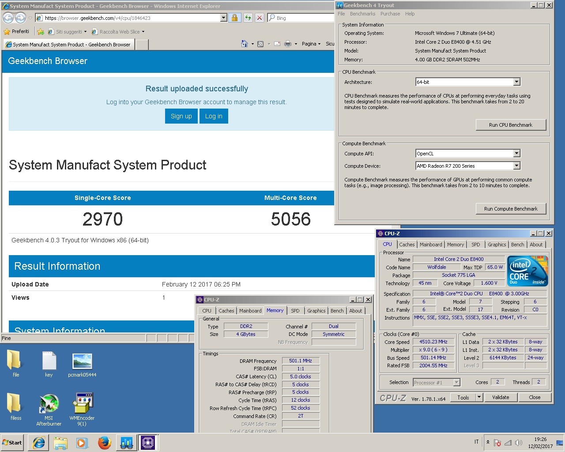
Task: Click the IT language indicator in tray
Action: click(x=477, y=442)
